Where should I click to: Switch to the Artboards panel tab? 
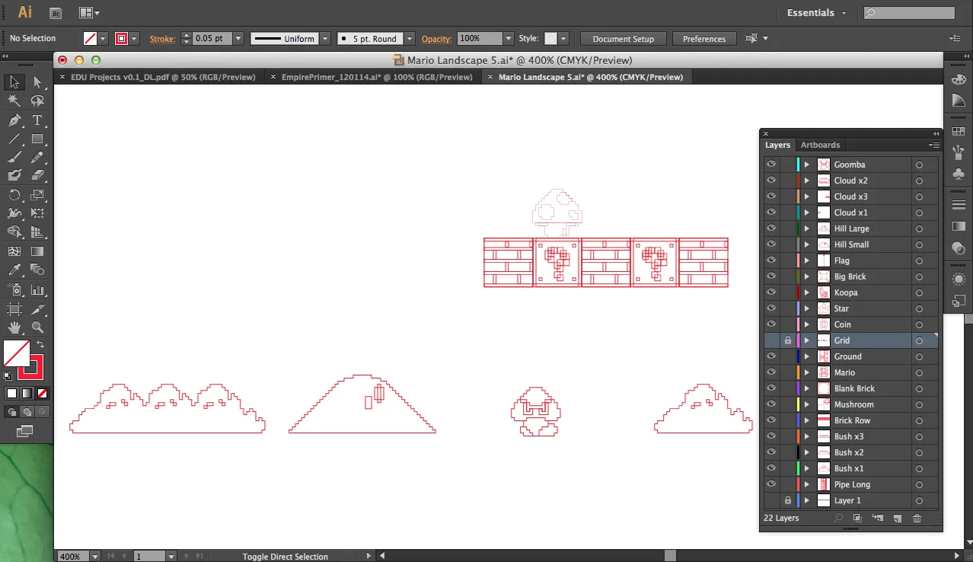pyautogui.click(x=820, y=145)
